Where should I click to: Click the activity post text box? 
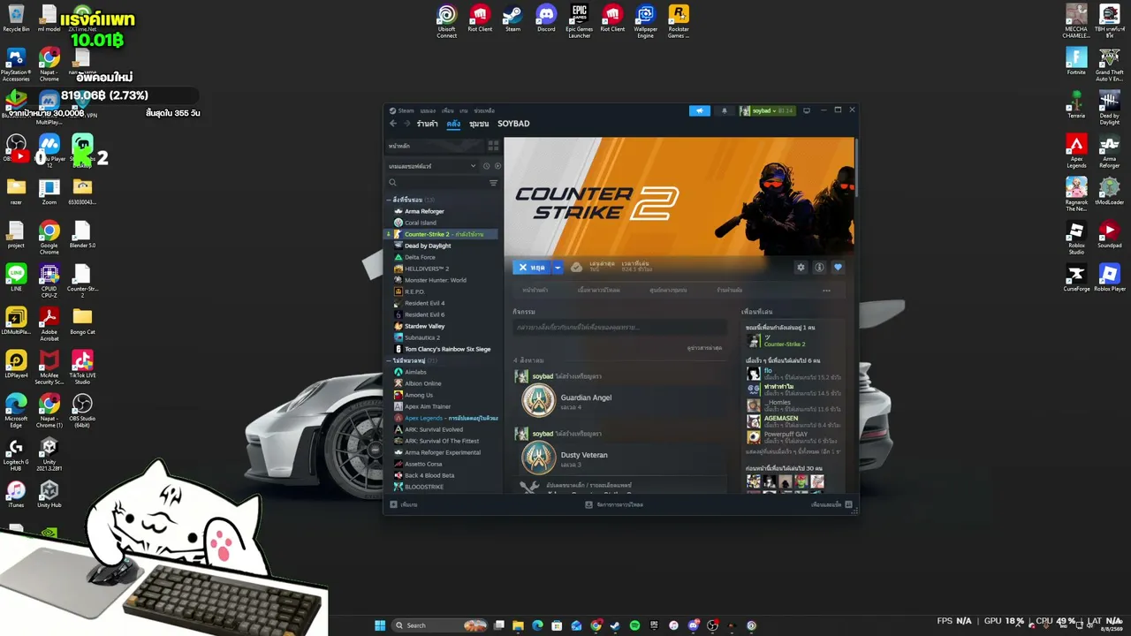619,327
